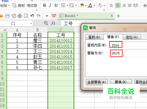
Task: Select column C header
Action: point(61,30)
